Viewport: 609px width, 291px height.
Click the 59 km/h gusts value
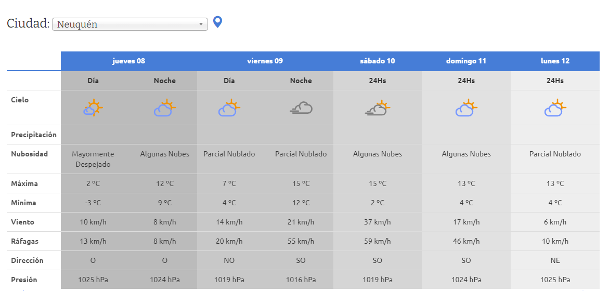pyautogui.click(x=378, y=241)
